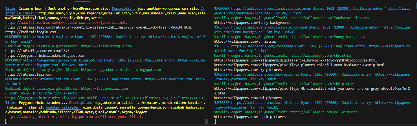Click the green 'aktif Puan: 28 Dil: tr' line
This screenshot has width=417, height=126.
(104, 98)
